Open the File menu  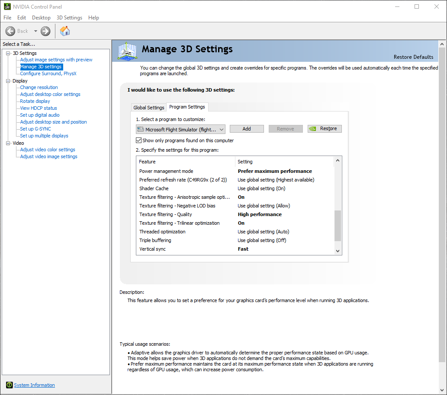(7, 18)
